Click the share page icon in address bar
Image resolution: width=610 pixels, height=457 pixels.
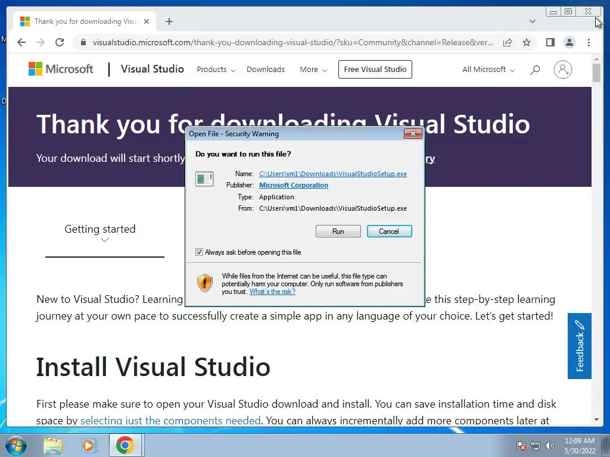tap(508, 42)
